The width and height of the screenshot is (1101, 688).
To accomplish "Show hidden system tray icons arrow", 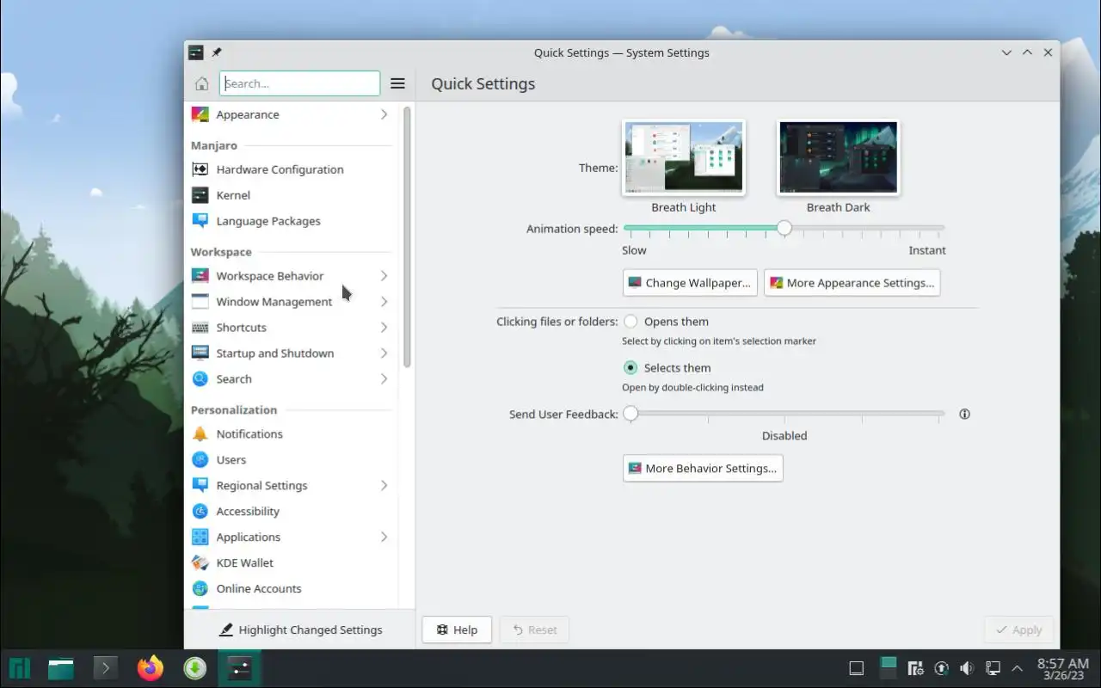I will pyautogui.click(x=1018, y=668).
